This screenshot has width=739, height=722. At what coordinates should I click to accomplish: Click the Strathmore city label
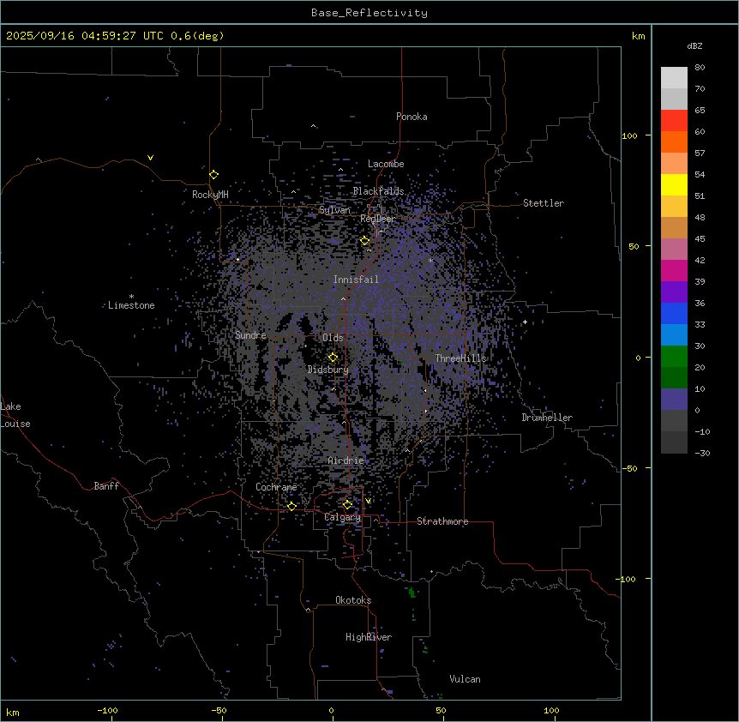tap(442, 521)
